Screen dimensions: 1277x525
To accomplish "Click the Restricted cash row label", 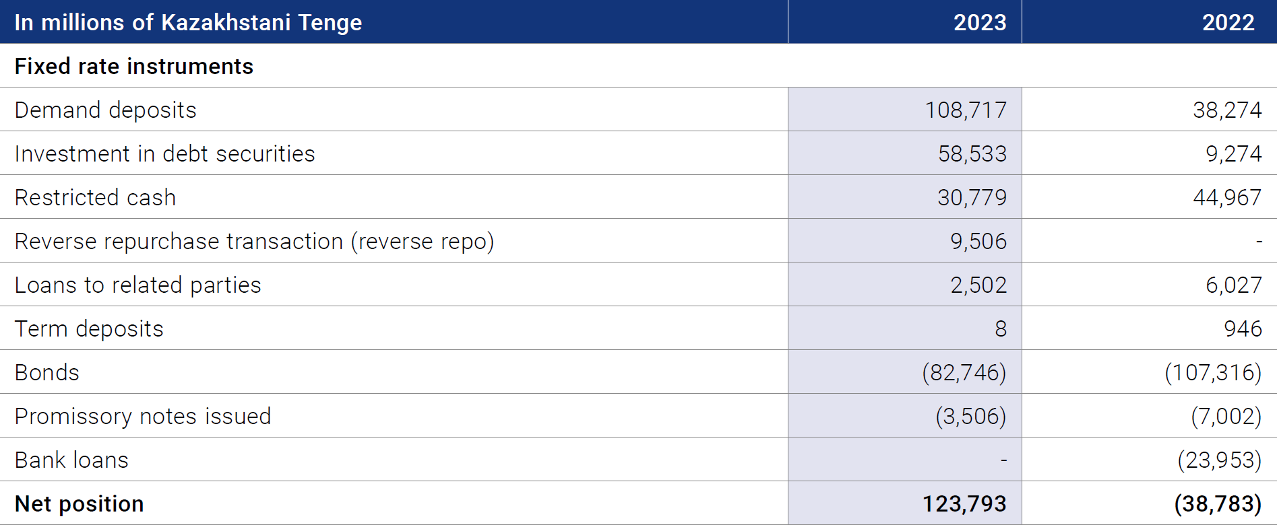I will coord(96,197).
